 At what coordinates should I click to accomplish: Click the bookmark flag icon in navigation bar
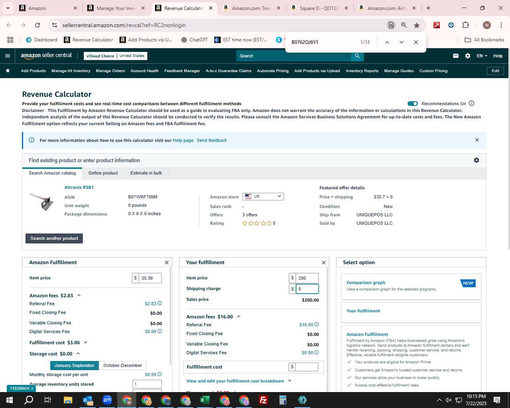[8, 71]
